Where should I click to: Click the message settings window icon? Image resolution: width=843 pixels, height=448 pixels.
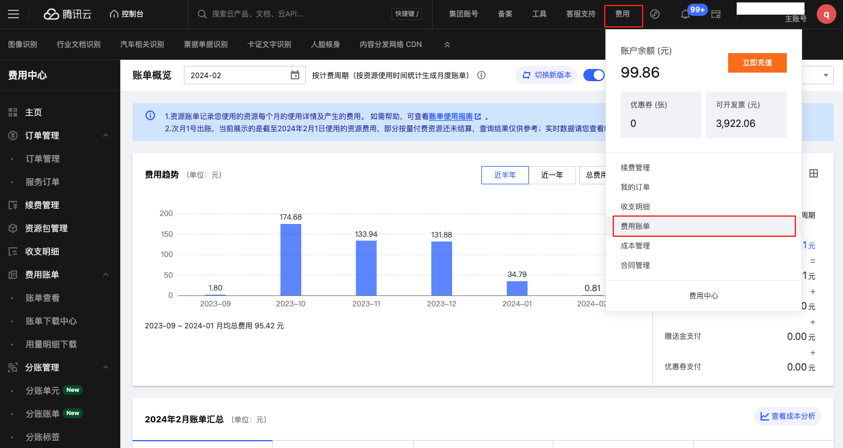[716, 14]
